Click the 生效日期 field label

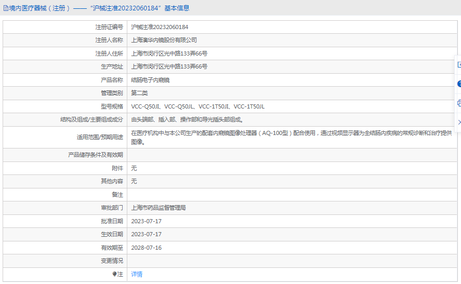click(112, 234)
